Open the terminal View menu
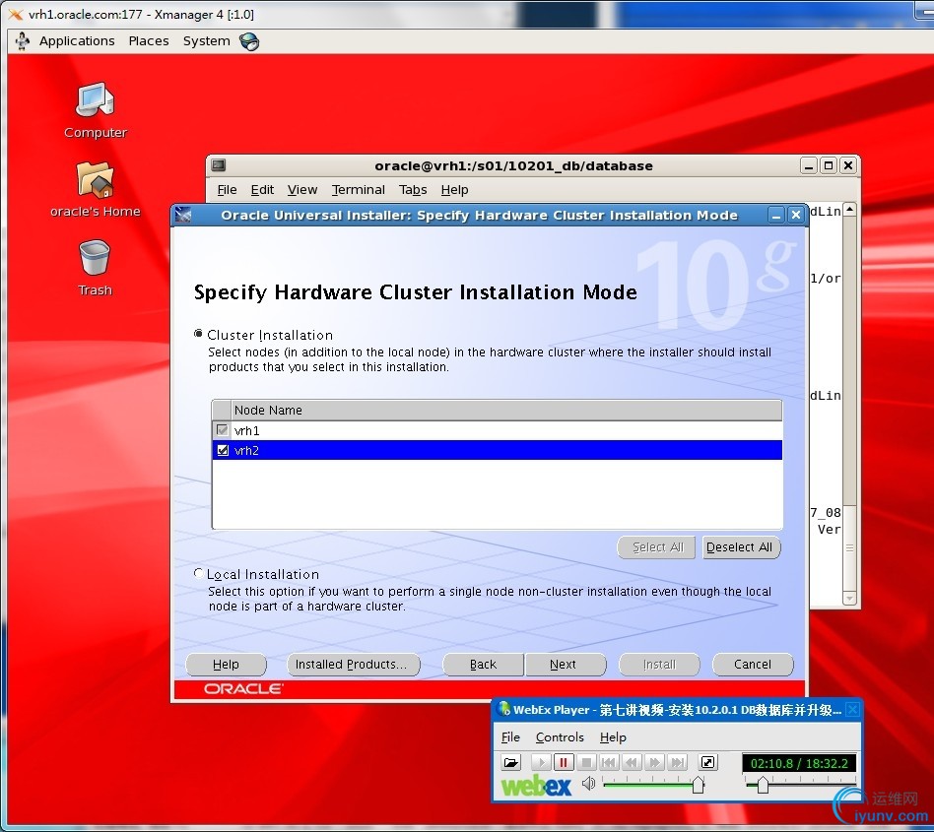Screen dimensions: 934x832 click(x=302, y=190)
